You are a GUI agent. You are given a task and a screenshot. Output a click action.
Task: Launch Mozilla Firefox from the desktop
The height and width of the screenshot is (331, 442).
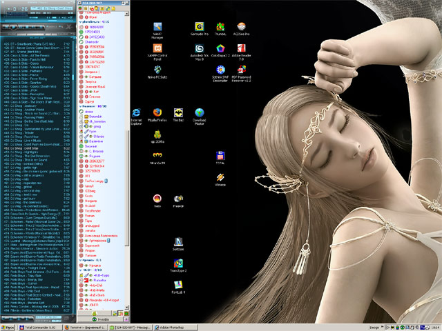click(157, 115)
